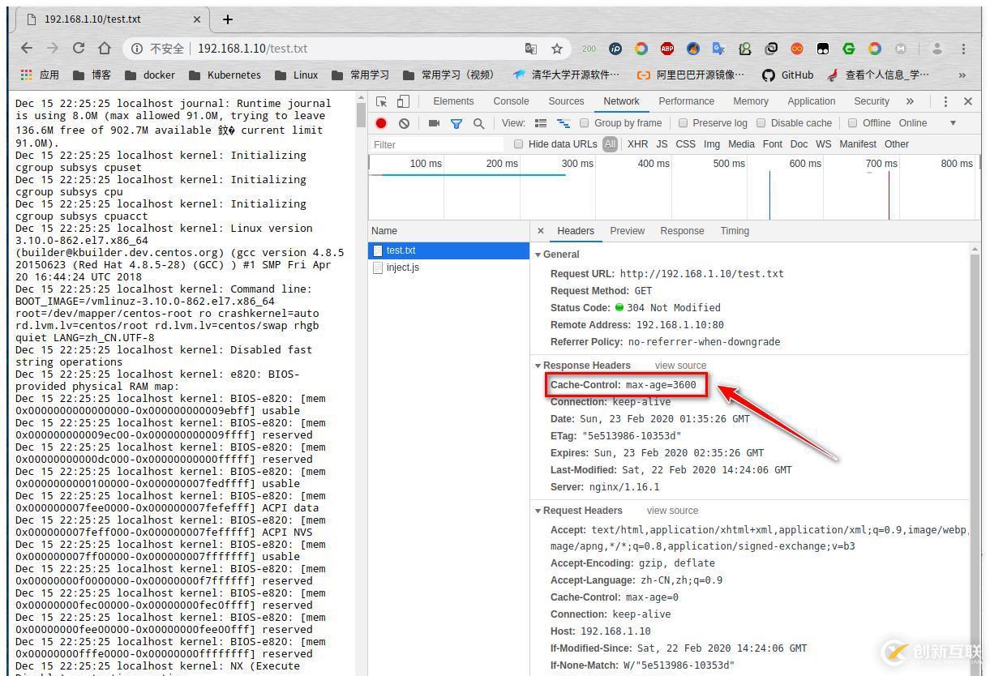The image size is (990, 676).
Task: Open the Response tab
Action: coord(682,231)
